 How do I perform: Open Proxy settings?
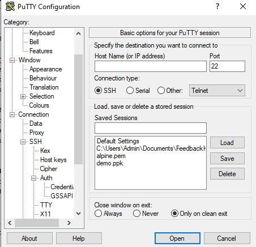[37, 133]
